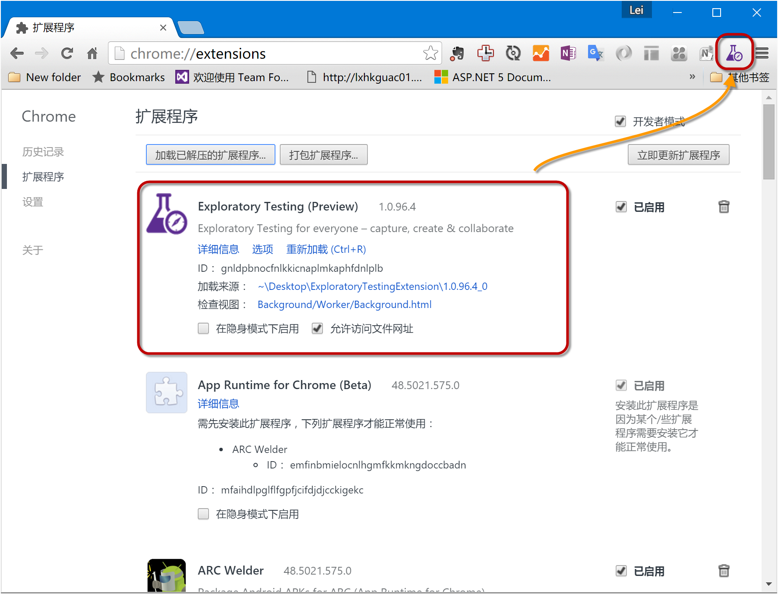Open the Evernote elephant extension icon

click(x=457, y=53)
